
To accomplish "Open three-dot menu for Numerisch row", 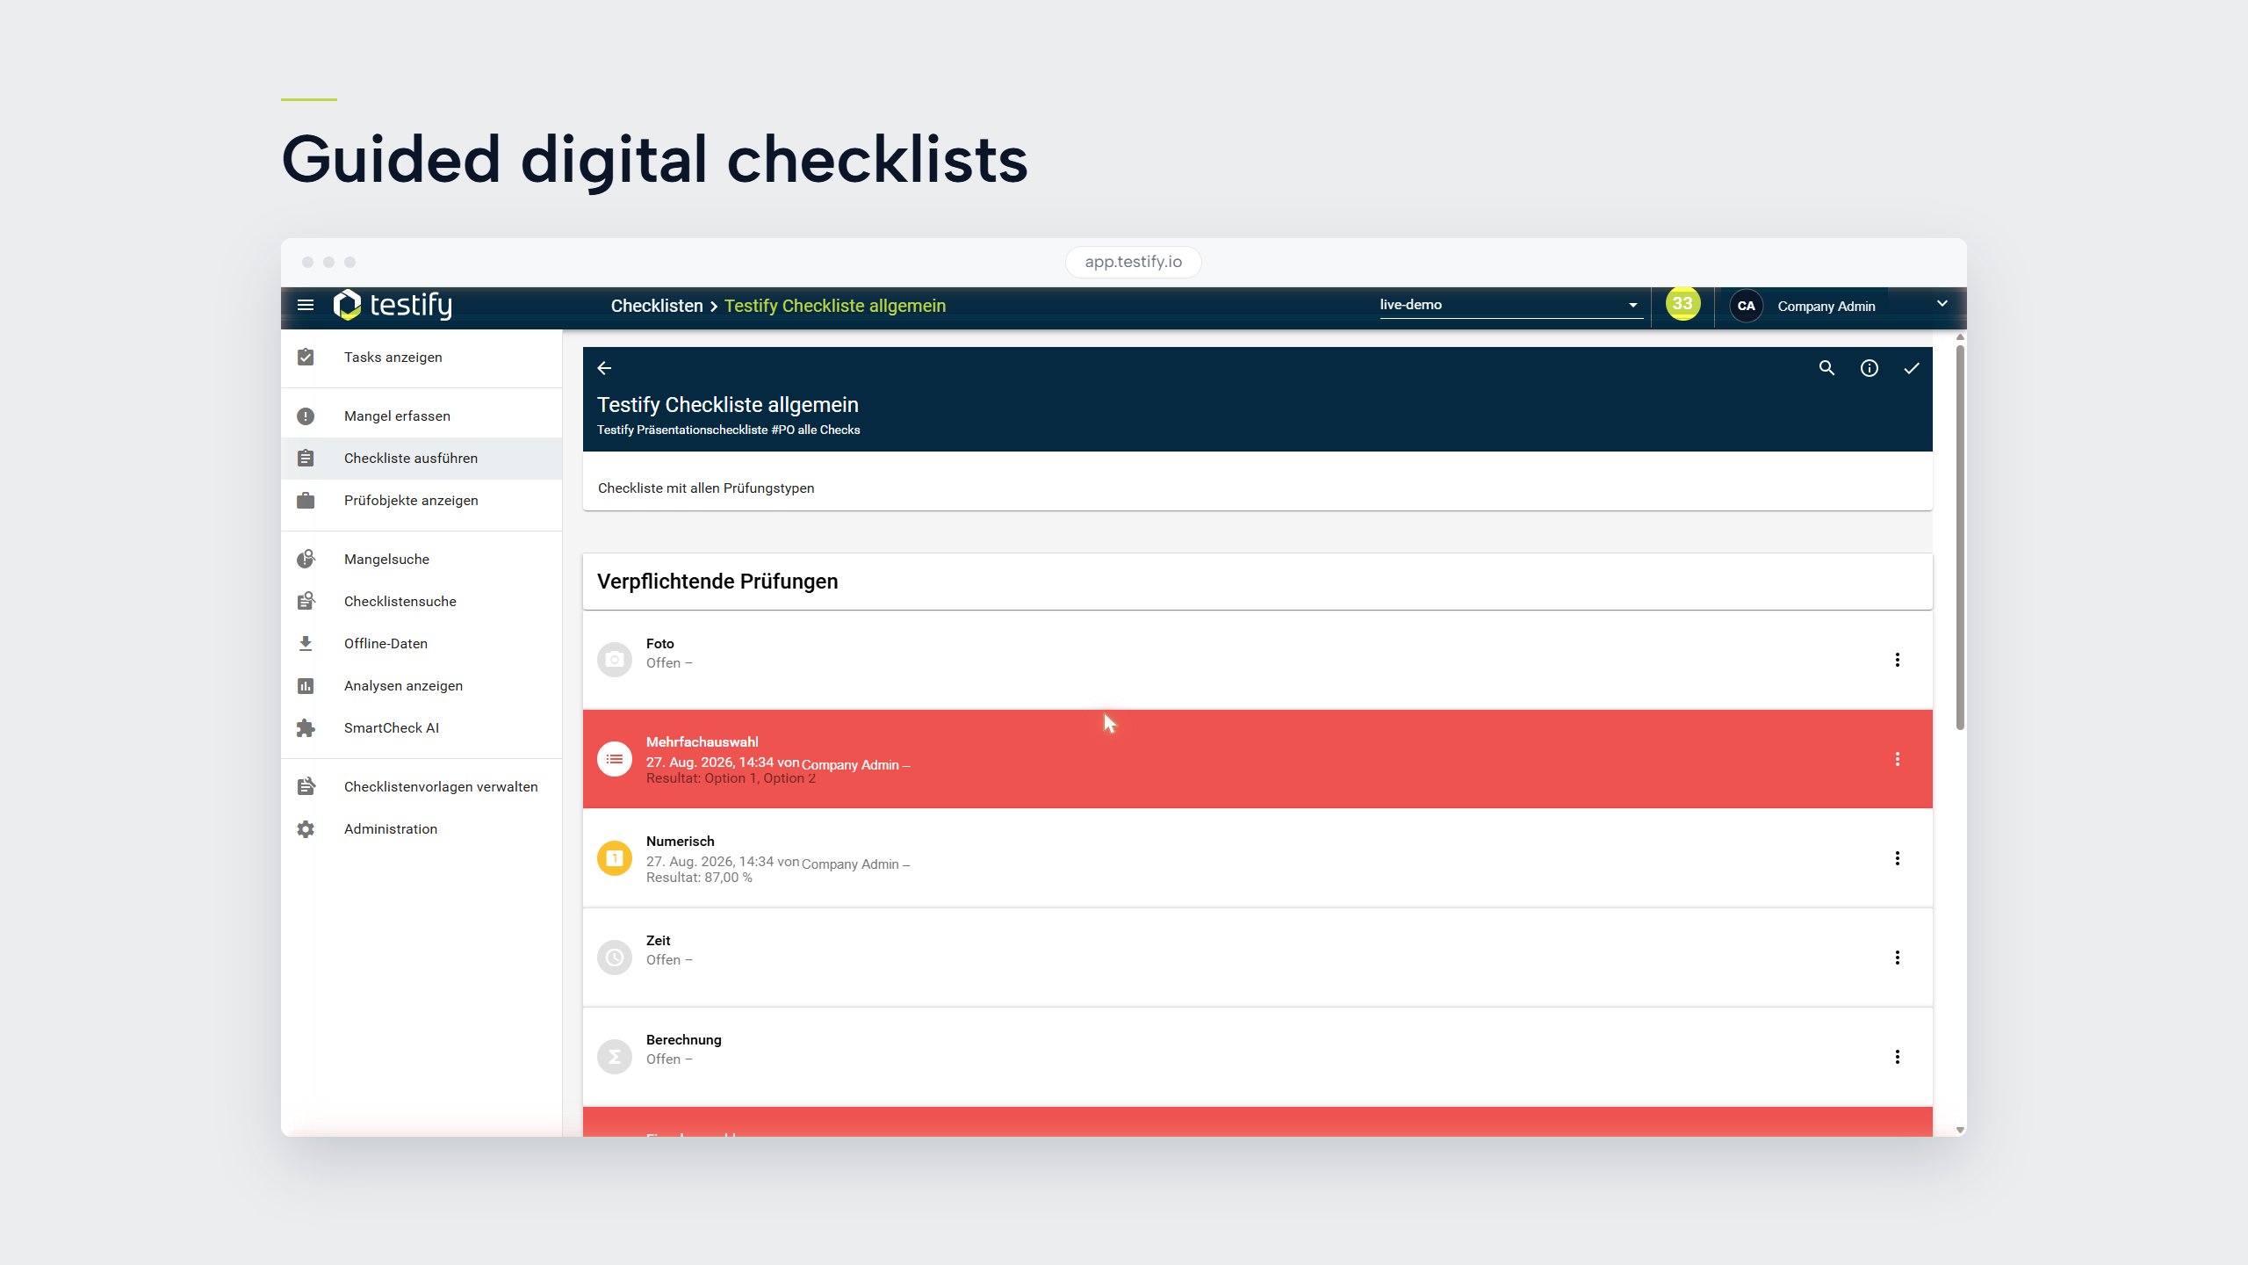I will 1897,858.
